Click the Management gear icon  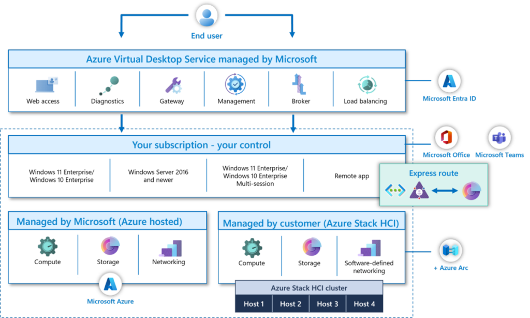235,84
